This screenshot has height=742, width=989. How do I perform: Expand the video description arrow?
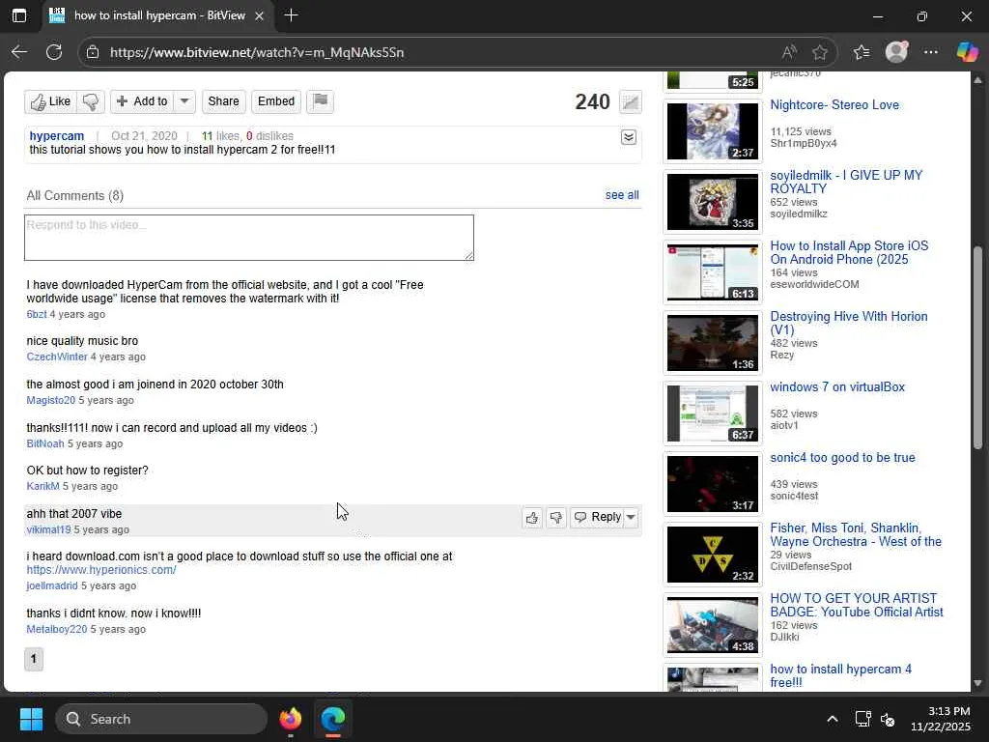pos(628,137)
